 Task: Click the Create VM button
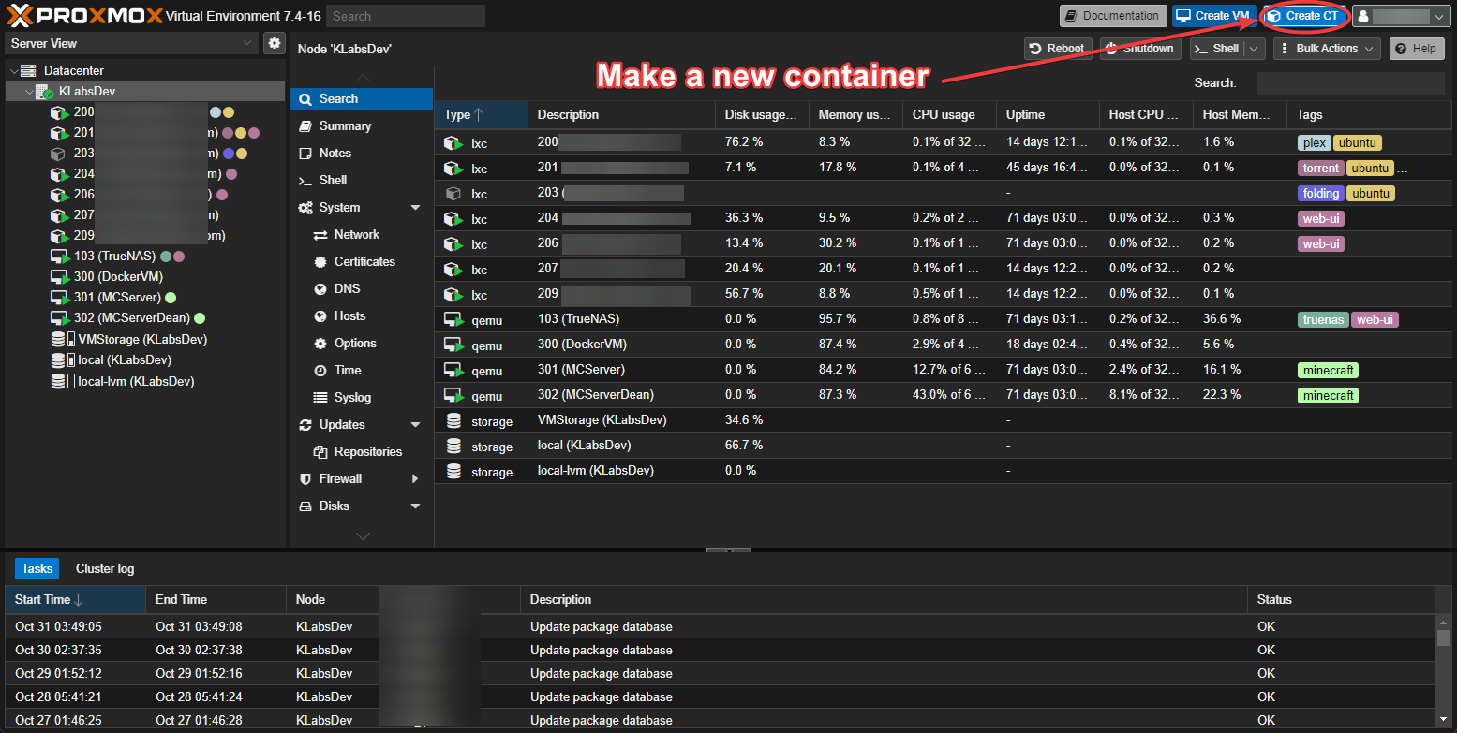[x=1214, y=16]
